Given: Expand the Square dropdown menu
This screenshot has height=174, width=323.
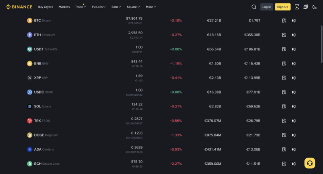Looking at the screenshot, I should (x=133, y=7).
